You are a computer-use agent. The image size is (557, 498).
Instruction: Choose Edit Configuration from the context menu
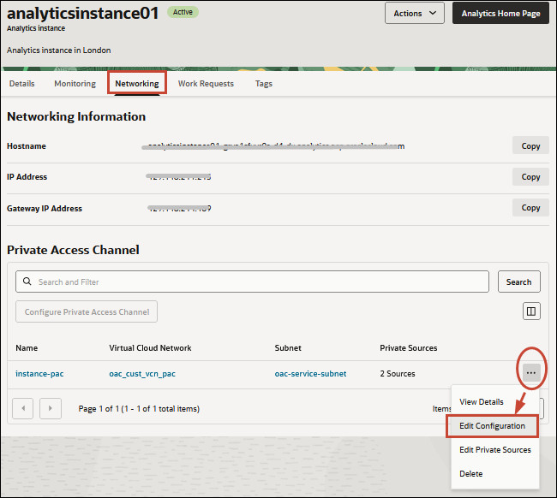(492, 425)
